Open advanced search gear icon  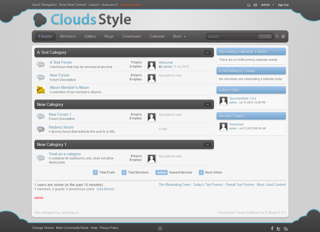coord(283,36)
